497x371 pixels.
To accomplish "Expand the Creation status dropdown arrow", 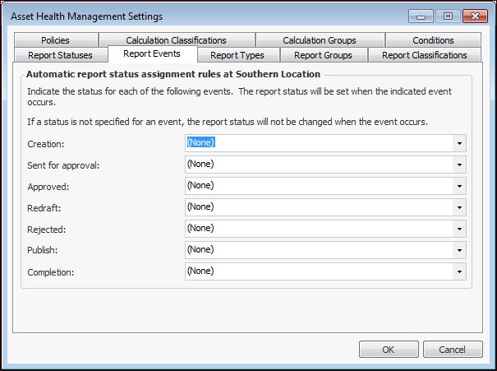I will click(459, 143).
